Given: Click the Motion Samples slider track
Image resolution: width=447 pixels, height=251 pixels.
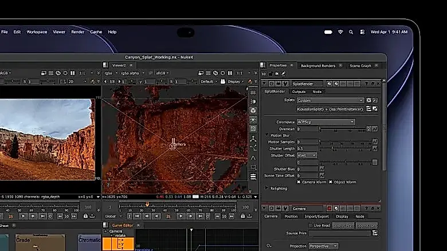Looking at the screenshot, I should pyautogui.click(x=345, y=142).
